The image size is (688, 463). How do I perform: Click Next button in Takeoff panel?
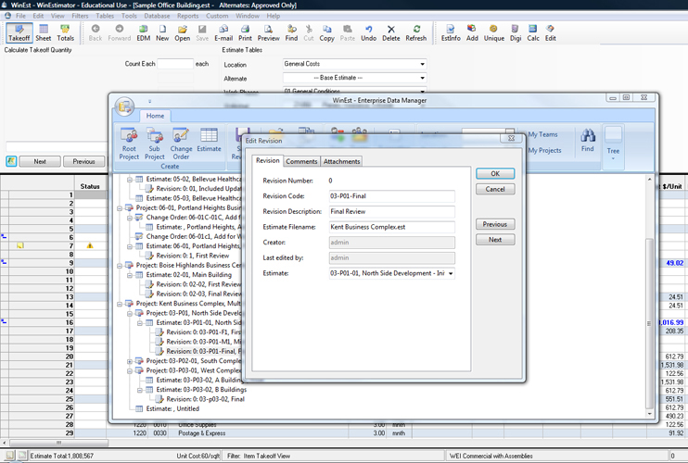(x=40, y=162)
